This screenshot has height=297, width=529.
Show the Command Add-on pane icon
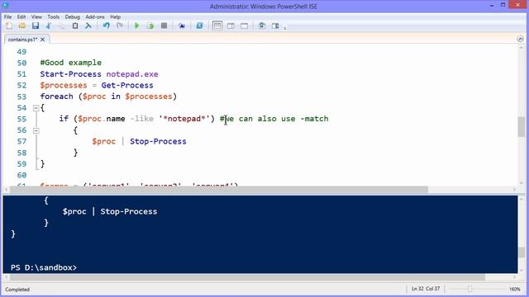275,26
